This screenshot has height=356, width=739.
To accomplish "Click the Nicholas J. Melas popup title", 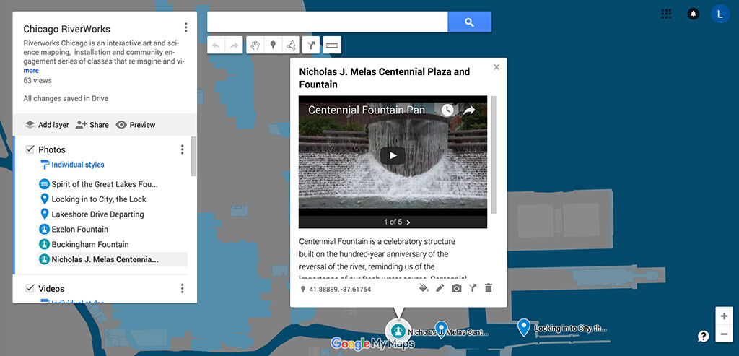I will 385,78.
